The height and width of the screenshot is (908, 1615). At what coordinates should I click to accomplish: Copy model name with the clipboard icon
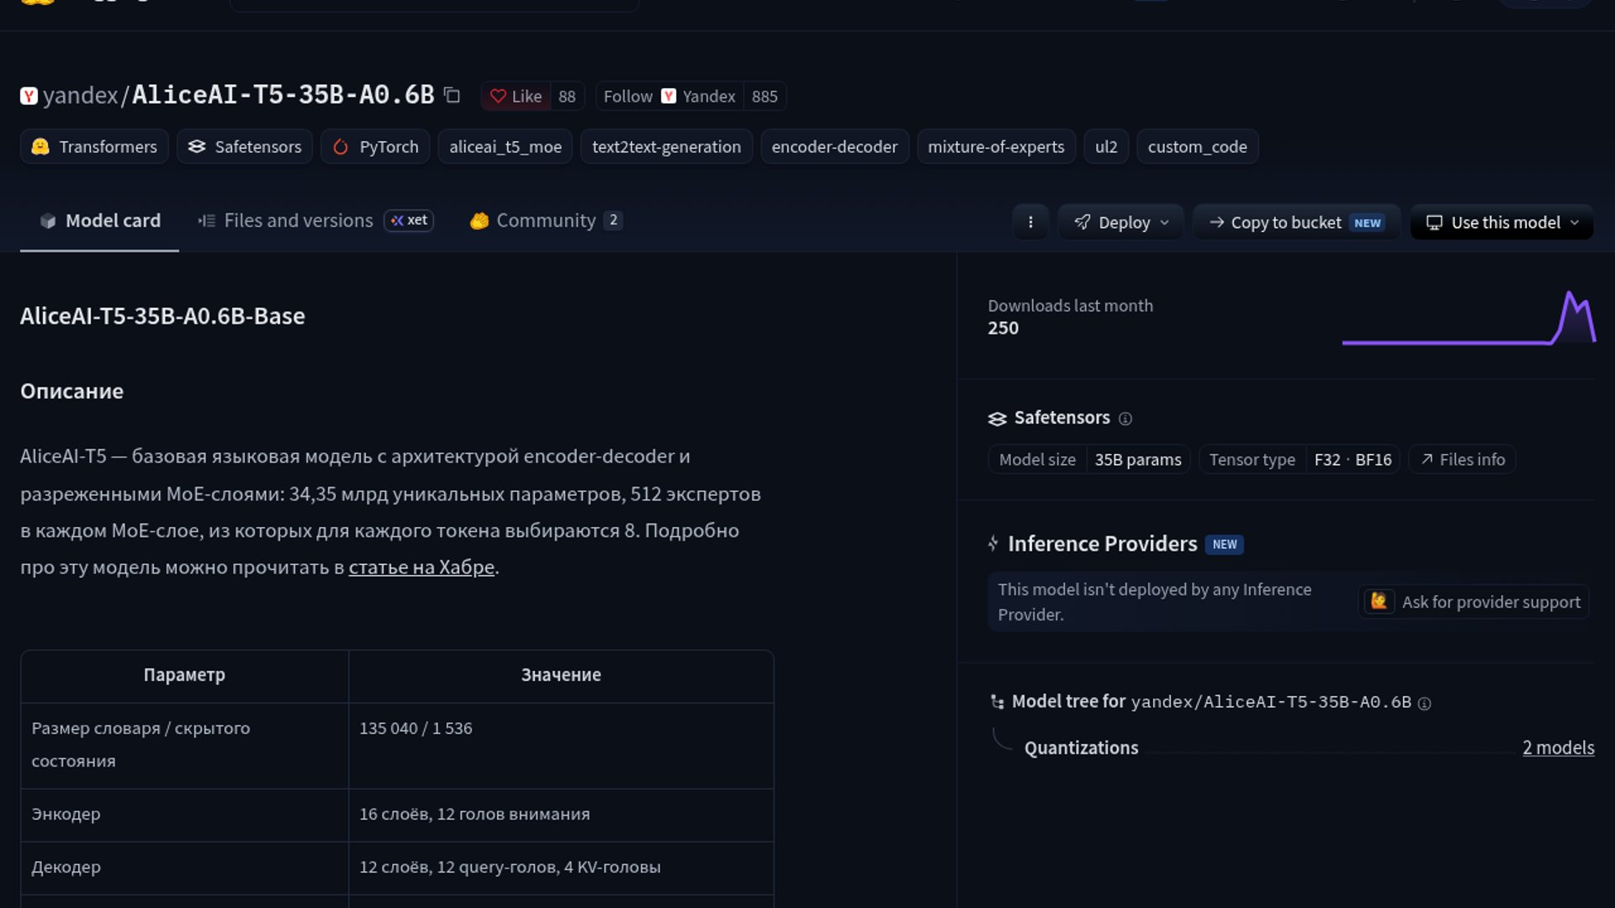coord(452,95)
